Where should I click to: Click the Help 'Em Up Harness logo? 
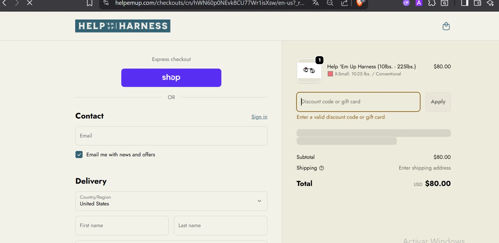coord(123,26)
